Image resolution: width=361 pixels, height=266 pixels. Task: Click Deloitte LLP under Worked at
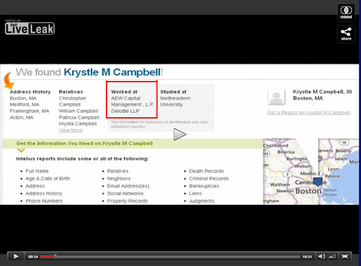[125, 111]
